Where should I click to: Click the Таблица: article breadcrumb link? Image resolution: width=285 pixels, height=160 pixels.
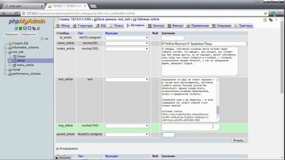point(148,19)
